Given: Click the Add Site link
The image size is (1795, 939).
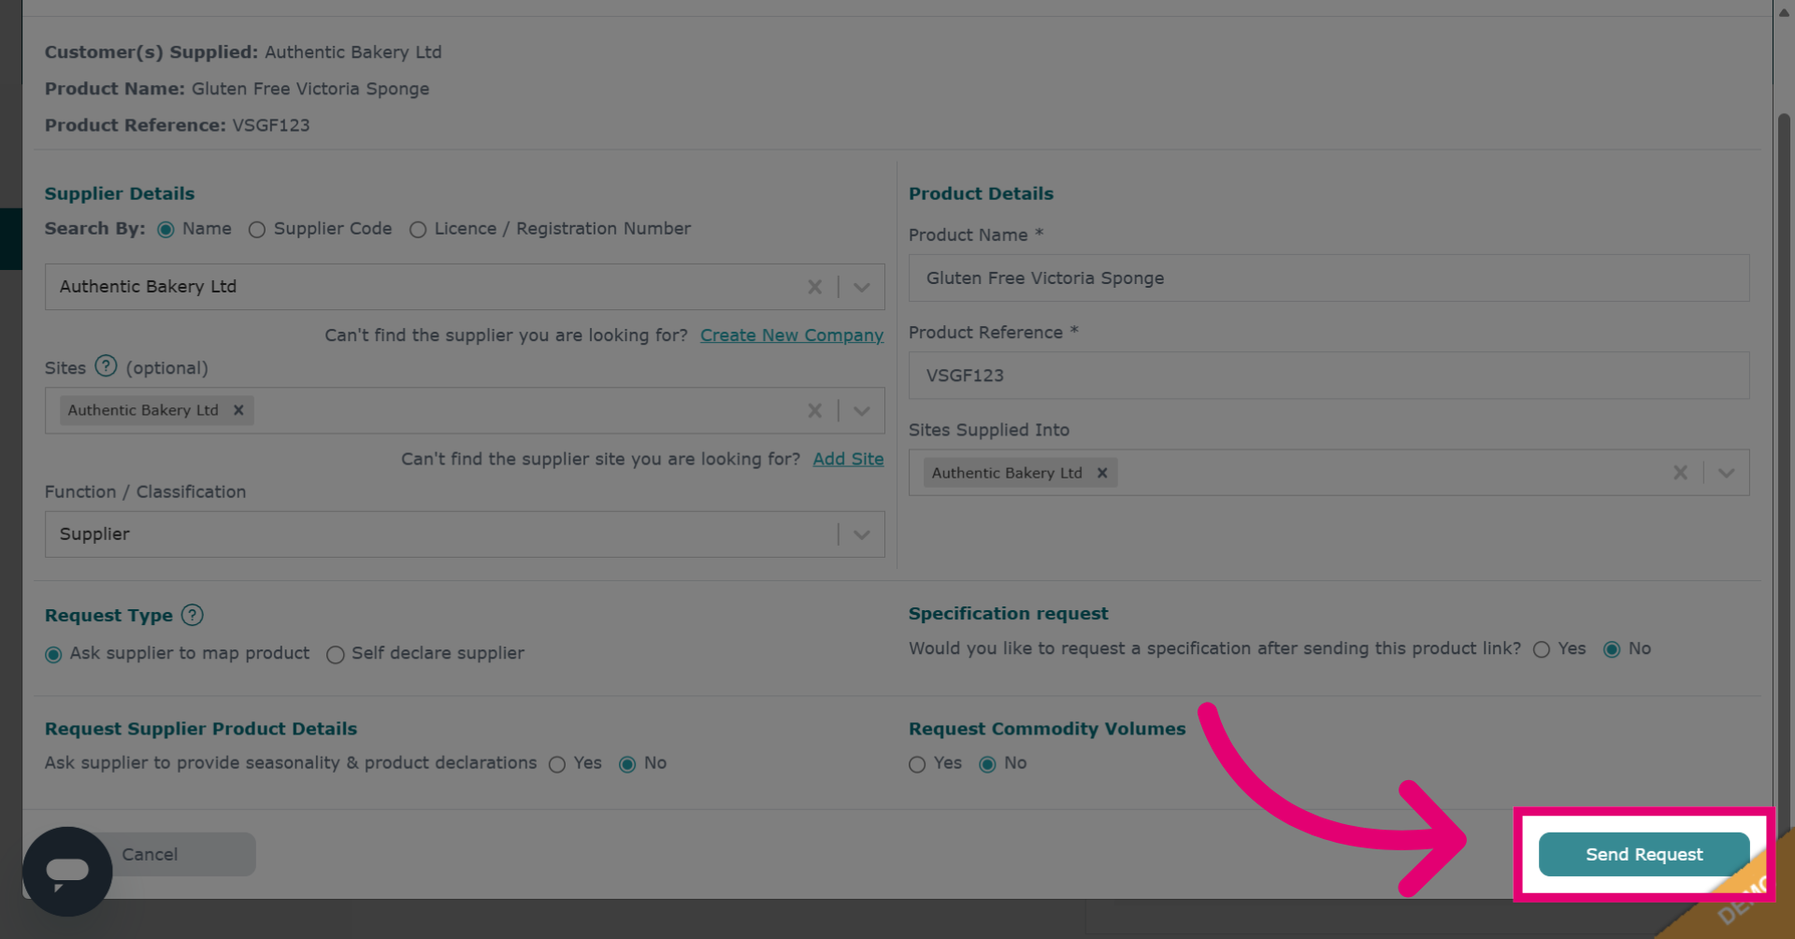Looking at the screenshot, I should (848, 459).
